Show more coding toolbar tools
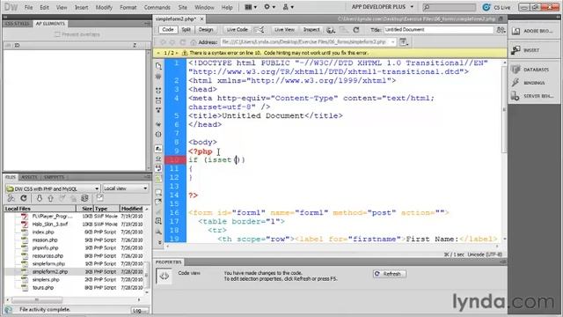This screenshot has height=317, width=563. click(159, 243)
